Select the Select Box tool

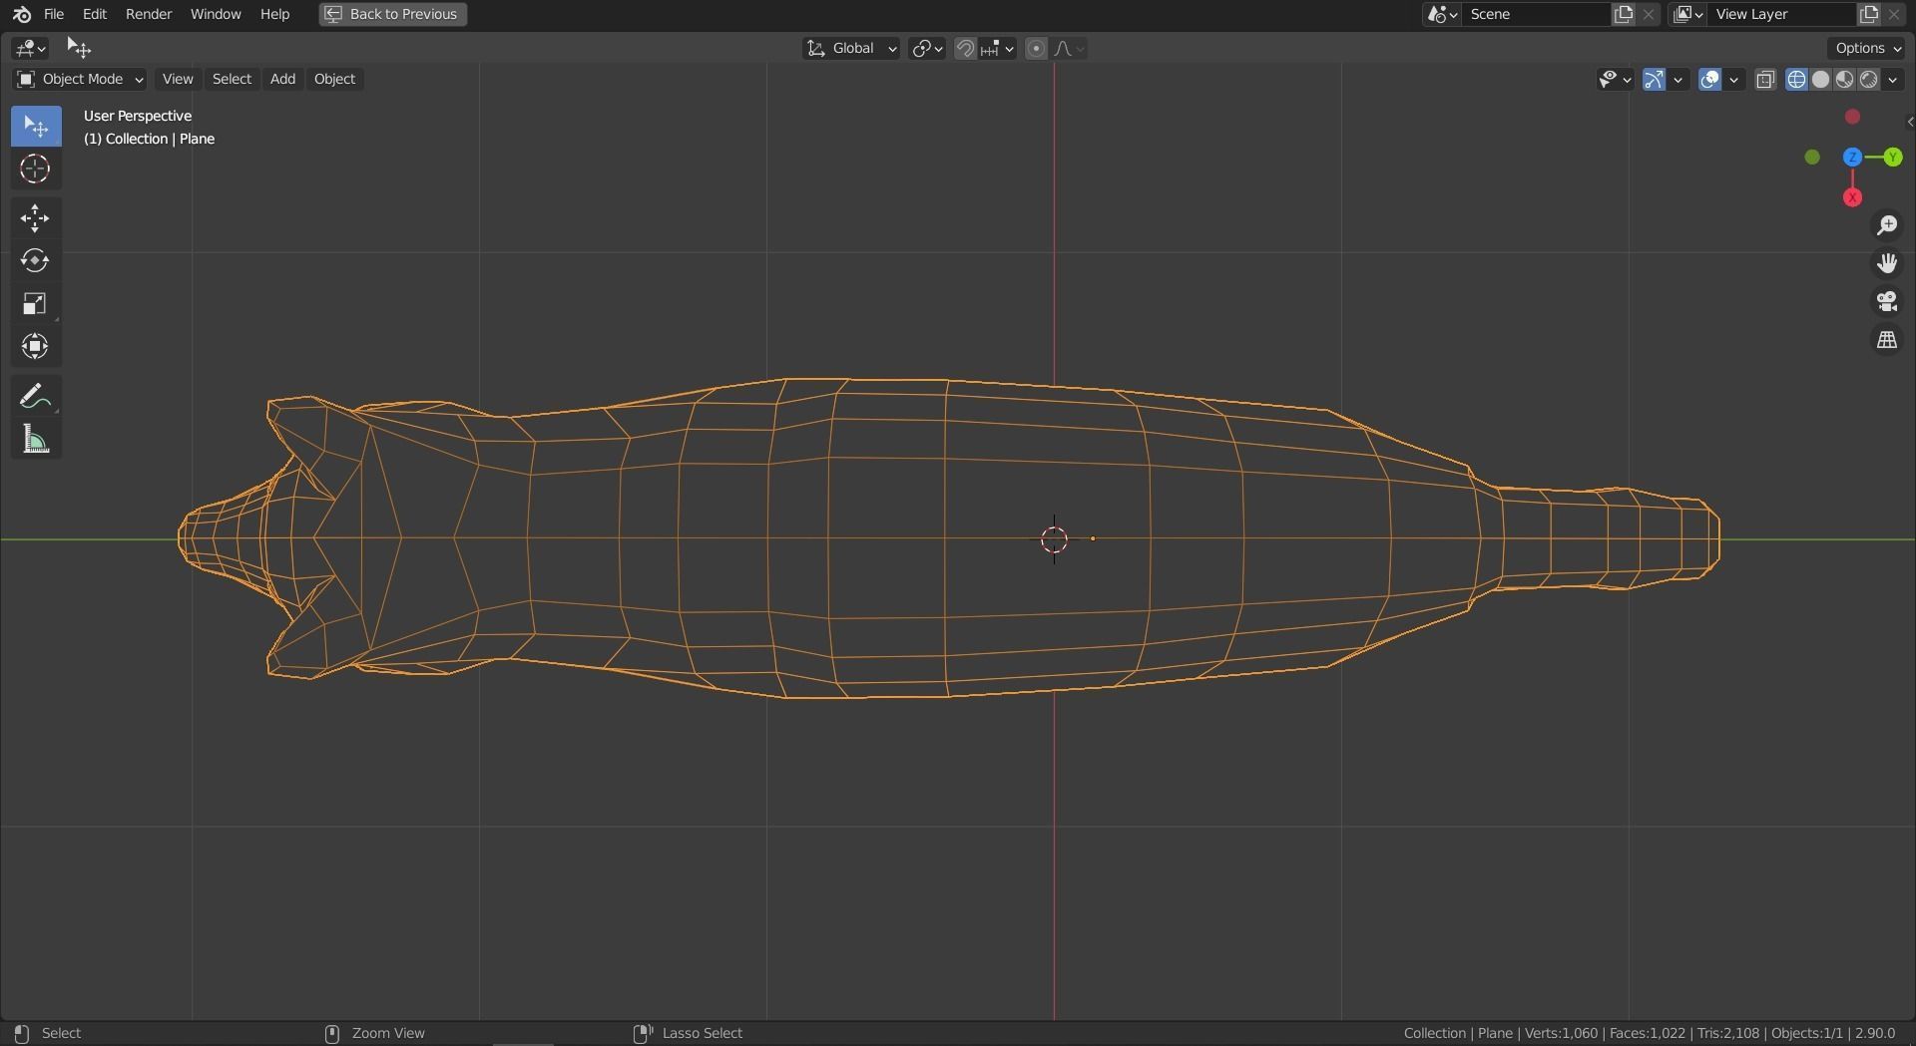click(x=36, y=127)
